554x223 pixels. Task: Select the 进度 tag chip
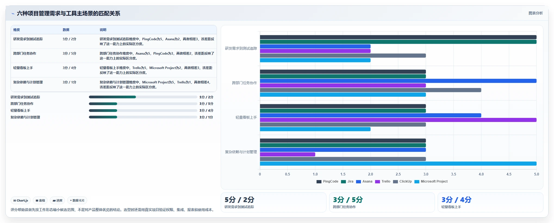(57, 200)
